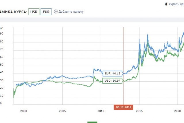
Task: Click the green block below the chart
Action: 92,122
